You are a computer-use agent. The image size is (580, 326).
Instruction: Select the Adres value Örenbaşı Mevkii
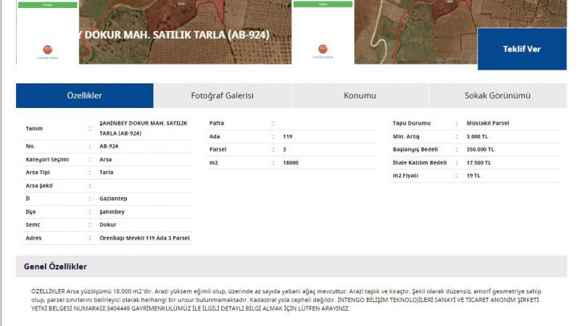pyautogui.click(x=144, y=238)
